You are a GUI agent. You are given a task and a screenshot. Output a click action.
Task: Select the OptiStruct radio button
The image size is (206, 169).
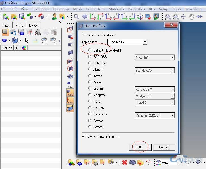(x=90, y=63)
